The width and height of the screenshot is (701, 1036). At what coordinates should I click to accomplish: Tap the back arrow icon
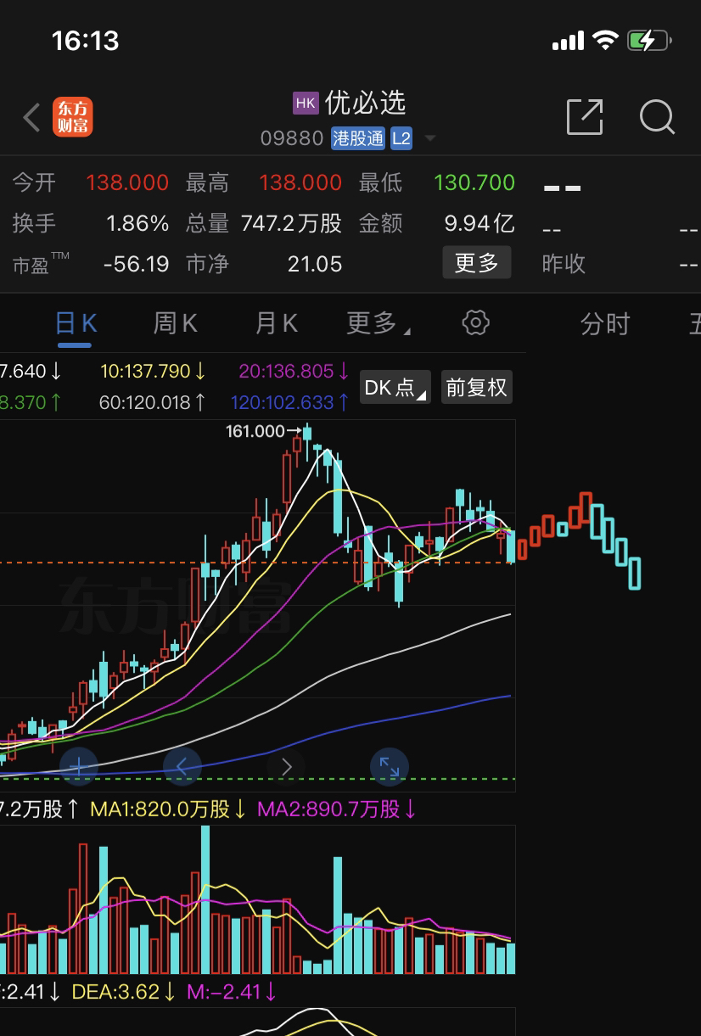pyautogui.click(x=31, y=117)
